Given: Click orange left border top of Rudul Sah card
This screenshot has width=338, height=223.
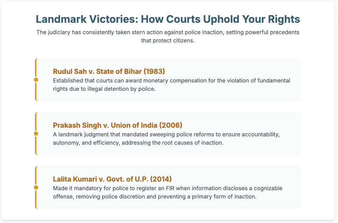Looking at the screenshot, I should click(x=36, y=62).
